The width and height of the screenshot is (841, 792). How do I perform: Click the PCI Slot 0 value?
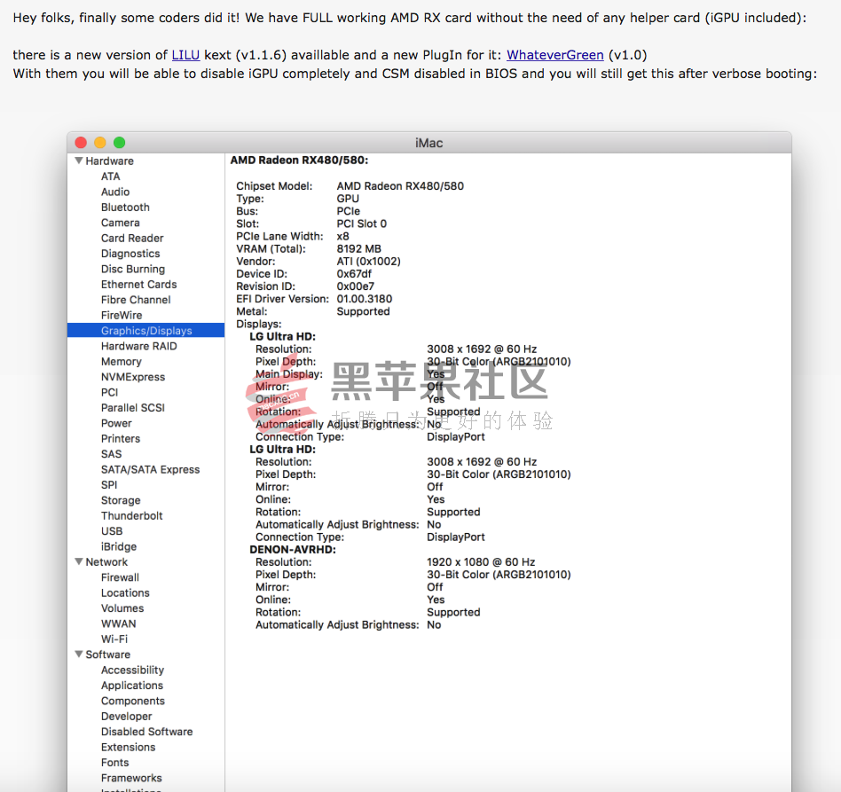coord(361,223)
